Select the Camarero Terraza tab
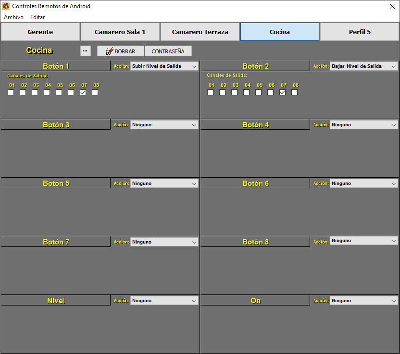Screen dimensions: 400x354 pos(200,32)
